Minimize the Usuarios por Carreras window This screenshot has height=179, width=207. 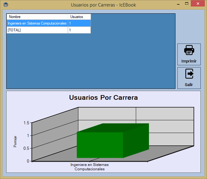pos(178,4)
